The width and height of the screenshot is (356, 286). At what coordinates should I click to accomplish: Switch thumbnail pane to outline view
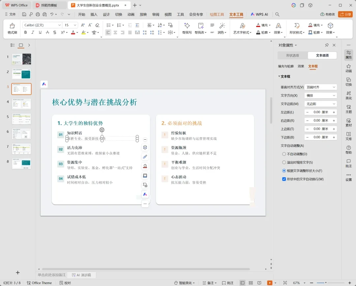[13, 45]
